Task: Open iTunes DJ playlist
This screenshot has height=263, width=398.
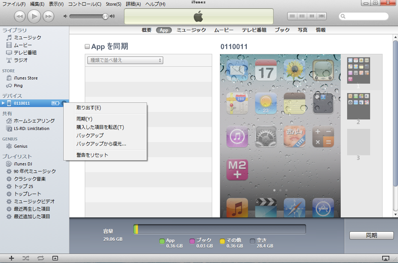Action: [x=19, y=164]
